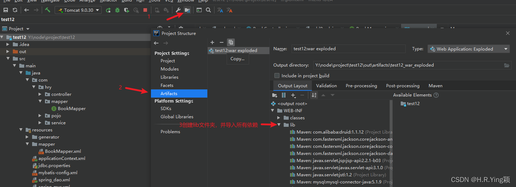
Task: Select test12:war exploded artifact in list
Action: [238, 51]
